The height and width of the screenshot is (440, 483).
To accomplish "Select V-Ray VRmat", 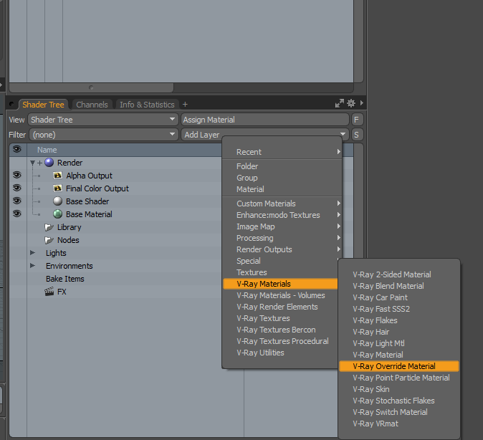I will (x=399, y=424).
